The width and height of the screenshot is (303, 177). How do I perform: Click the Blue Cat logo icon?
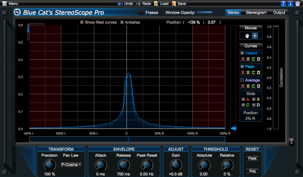point(17,12)
